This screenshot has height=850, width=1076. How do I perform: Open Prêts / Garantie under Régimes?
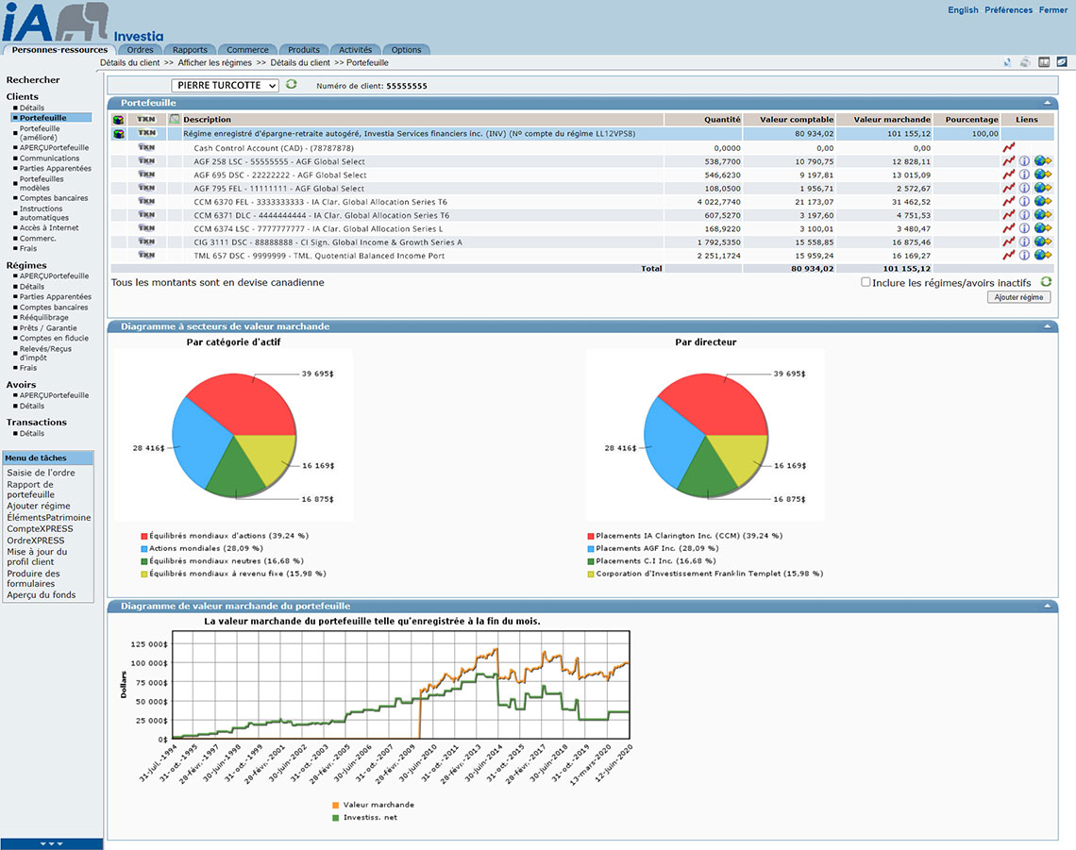coord(48,327)
